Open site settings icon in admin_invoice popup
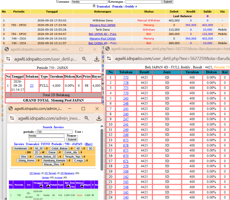This screenshot has height=200, width=230. click(12, 118)
